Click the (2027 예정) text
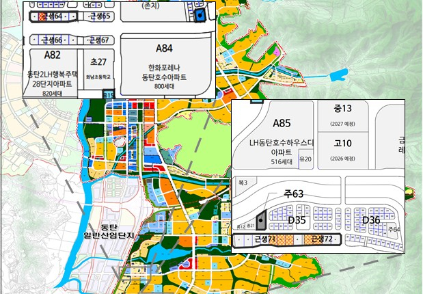The height and width of the screenshot is (294, 423). [342, 124]
